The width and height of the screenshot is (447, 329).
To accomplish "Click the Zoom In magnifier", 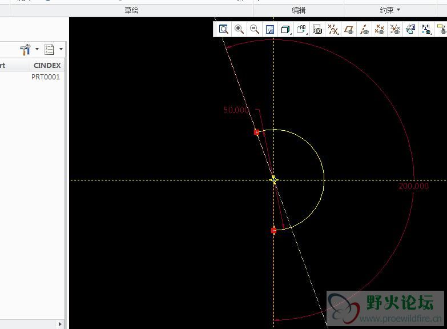I will (239, 29).
